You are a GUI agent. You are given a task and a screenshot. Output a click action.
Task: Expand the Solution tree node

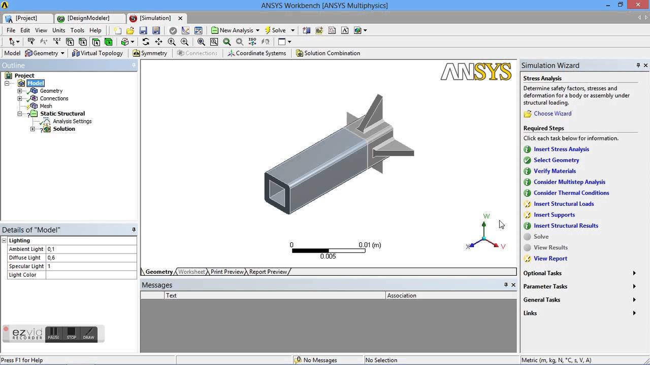[32, 129]
